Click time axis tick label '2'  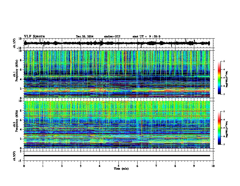(x=62, y=166)
